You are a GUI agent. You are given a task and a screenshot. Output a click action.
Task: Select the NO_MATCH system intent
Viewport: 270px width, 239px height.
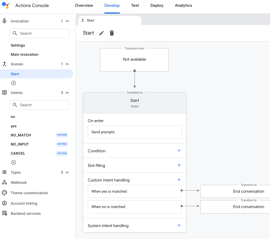(x=21, y=135)
